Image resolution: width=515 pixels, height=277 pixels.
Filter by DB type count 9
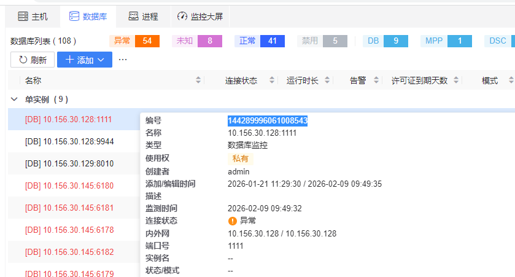[385, 41]
